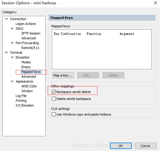Select Port Forwarding category

[x=27, y=43]
